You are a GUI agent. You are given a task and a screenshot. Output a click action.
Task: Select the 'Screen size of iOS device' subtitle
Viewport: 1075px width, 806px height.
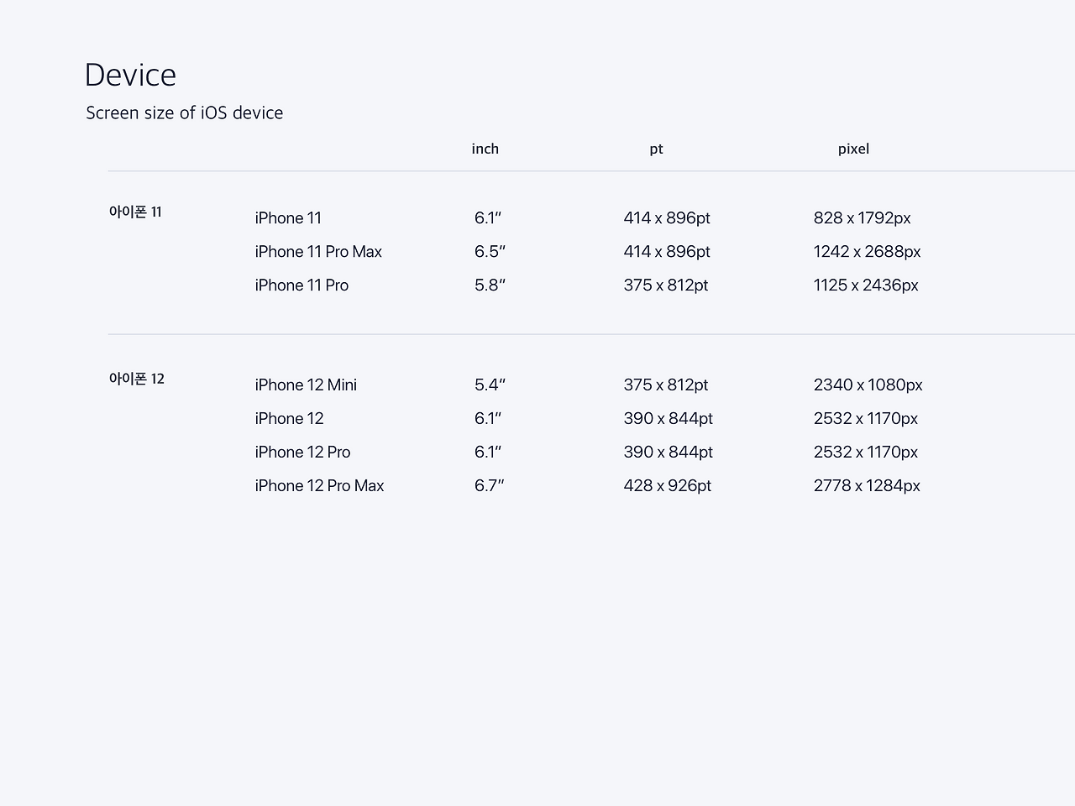(x=185, y=113)
